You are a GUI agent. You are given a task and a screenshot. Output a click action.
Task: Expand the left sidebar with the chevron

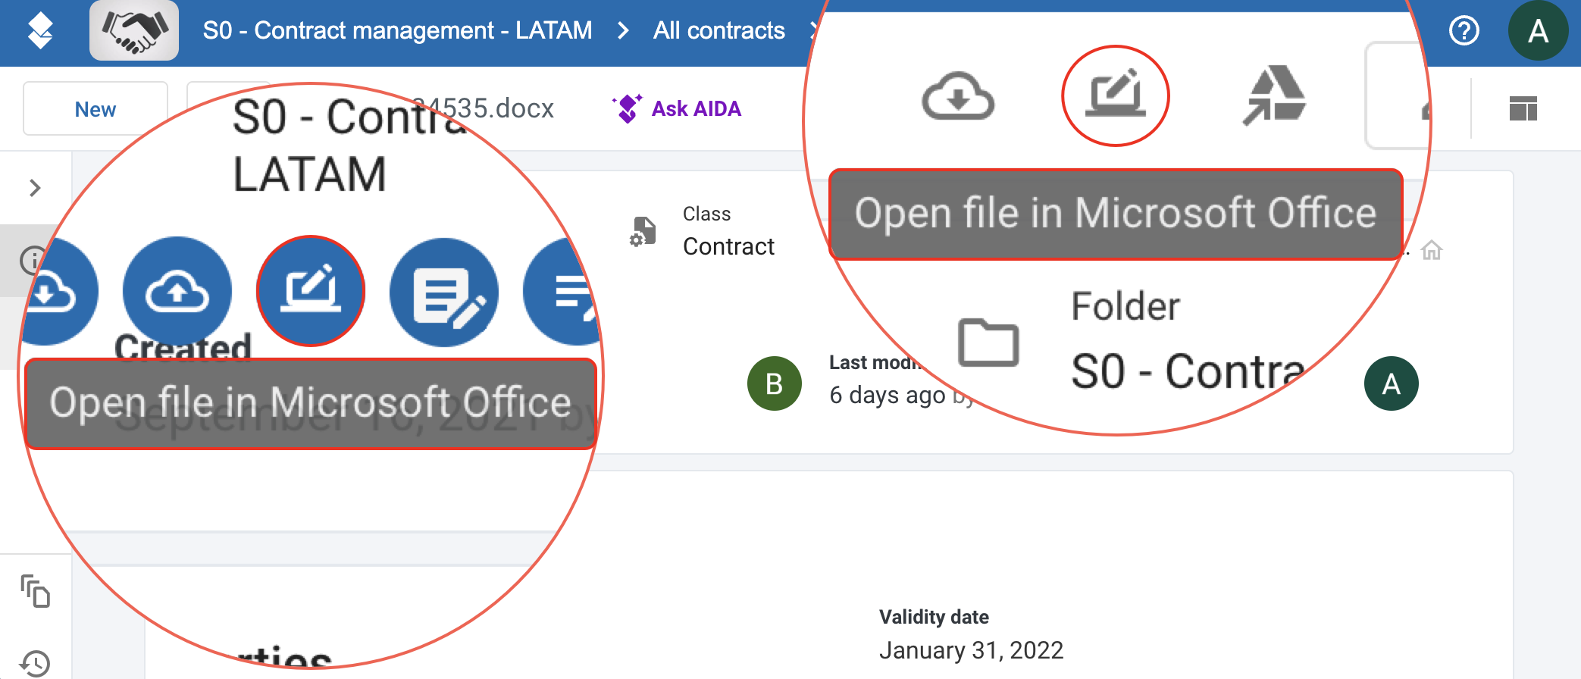(x=35, y=188)
